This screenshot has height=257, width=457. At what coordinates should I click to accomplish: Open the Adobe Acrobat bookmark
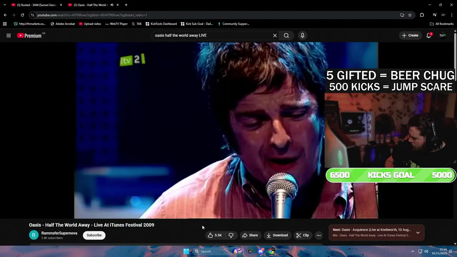click(63, 24)
